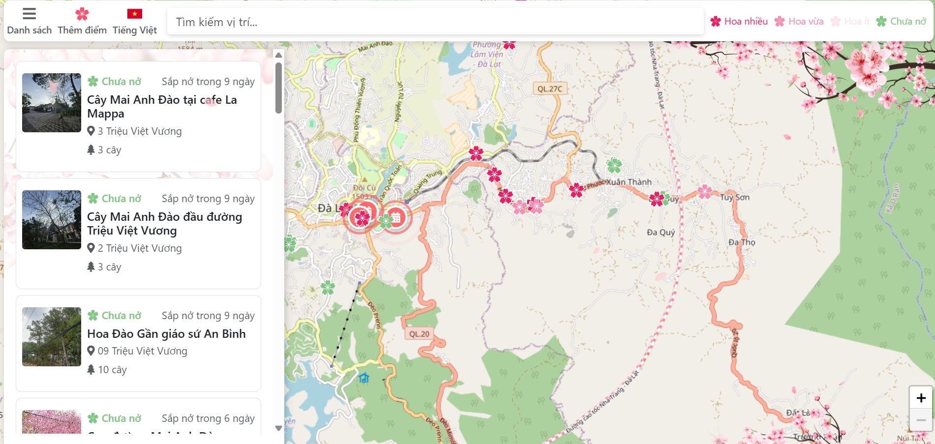Open Hoa Đào Gần giáo sứ An Bình thumbnail
This screenshot has height=444, width=935.
pyautogui.click(x=52, y=337)
